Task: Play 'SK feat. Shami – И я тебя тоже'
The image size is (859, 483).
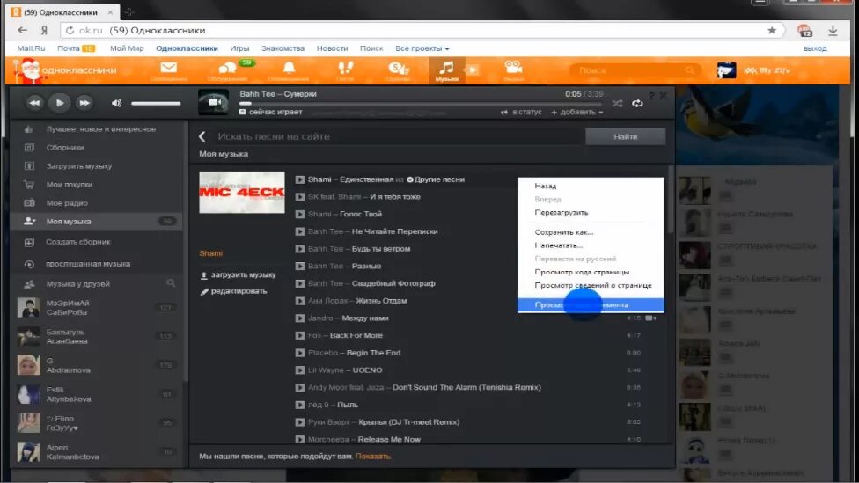Action: tap(299, 196)
